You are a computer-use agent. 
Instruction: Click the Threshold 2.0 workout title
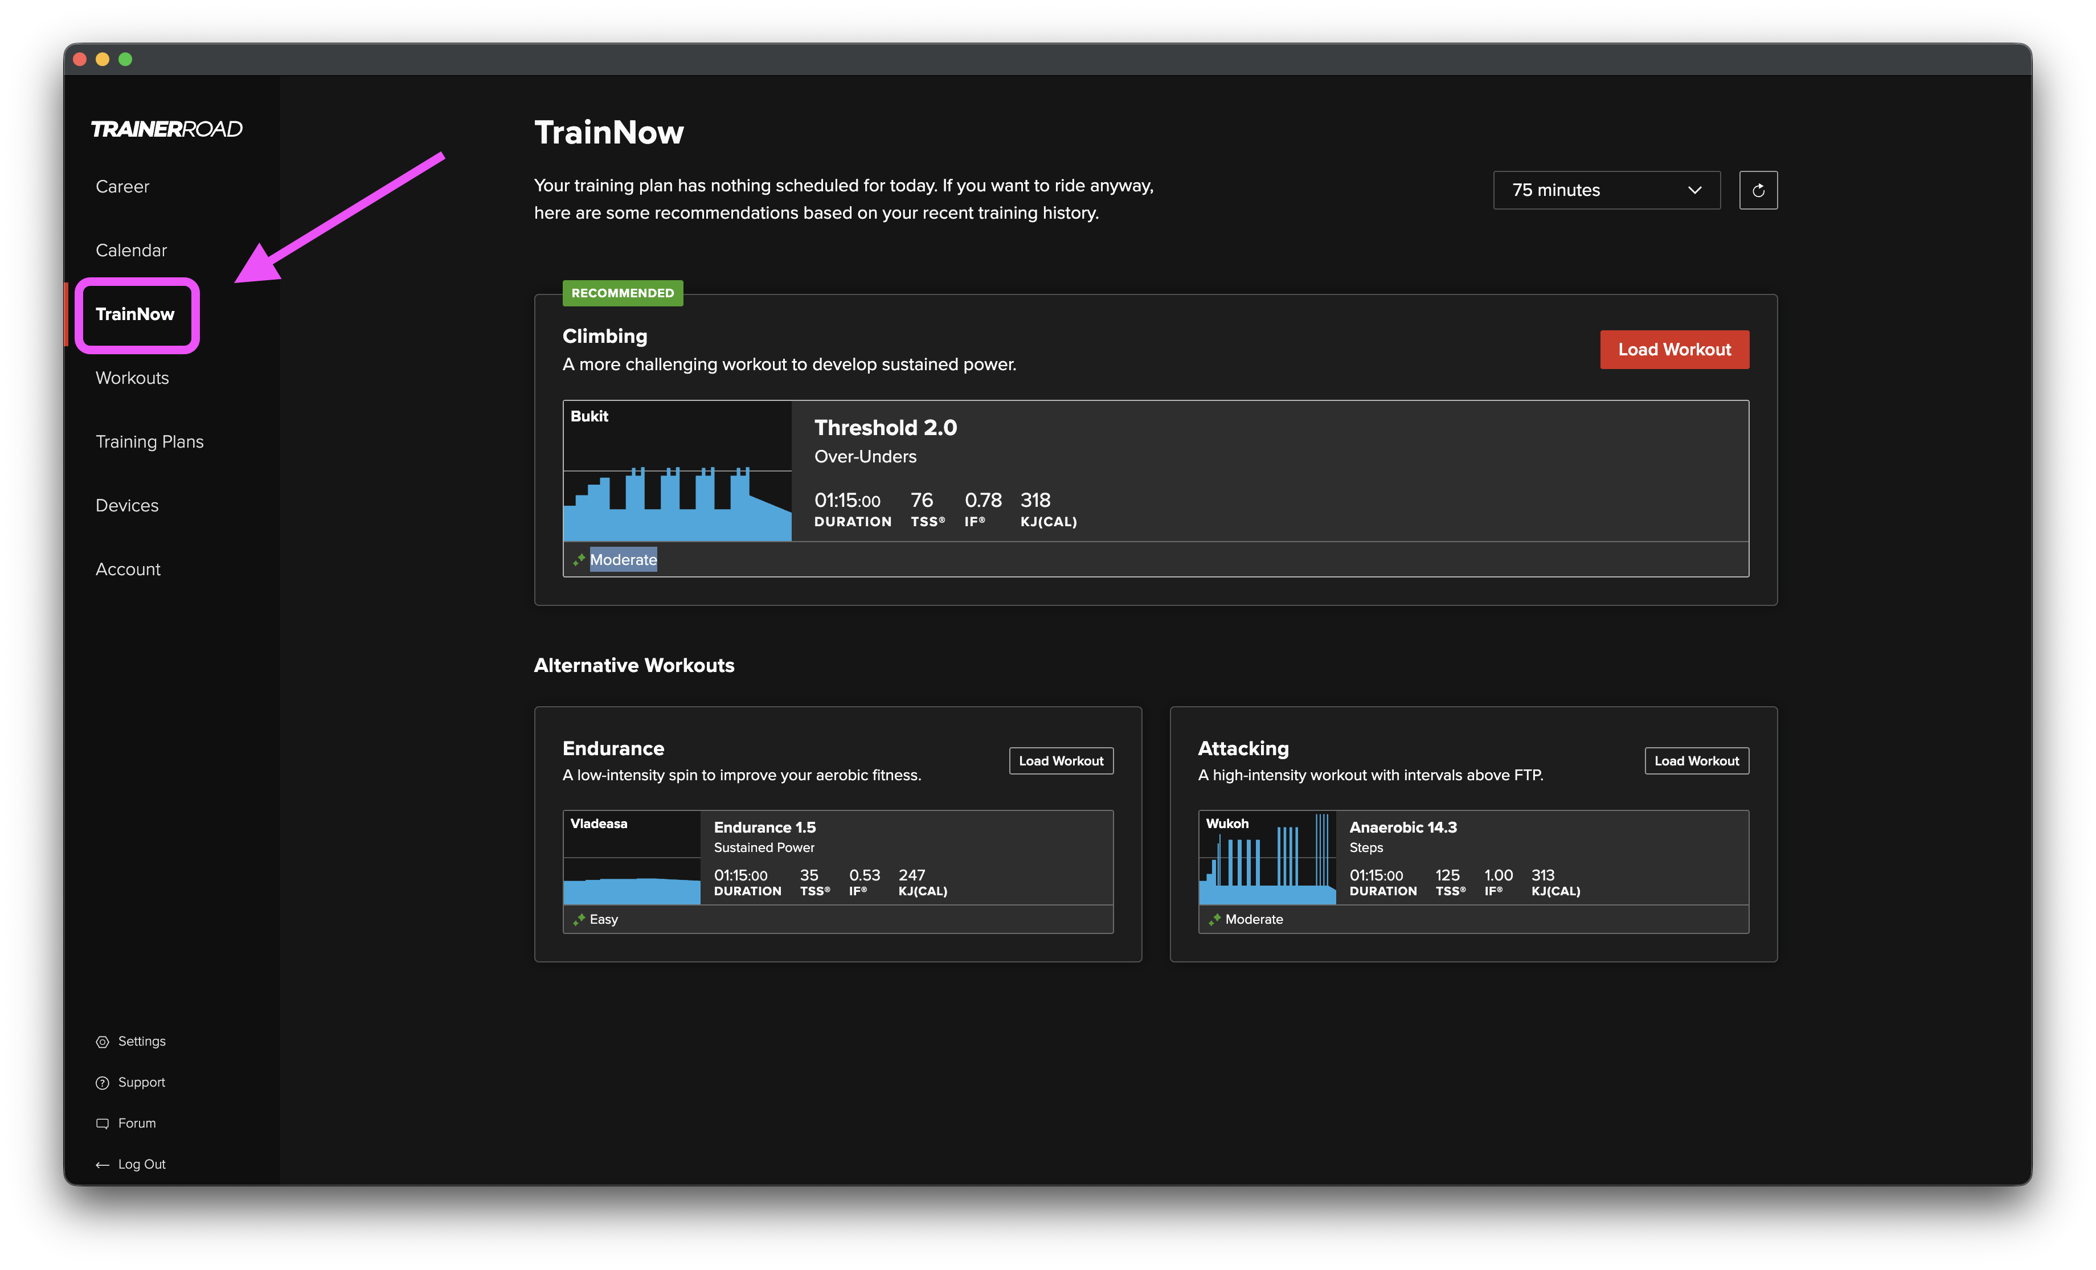pos(886,427)
